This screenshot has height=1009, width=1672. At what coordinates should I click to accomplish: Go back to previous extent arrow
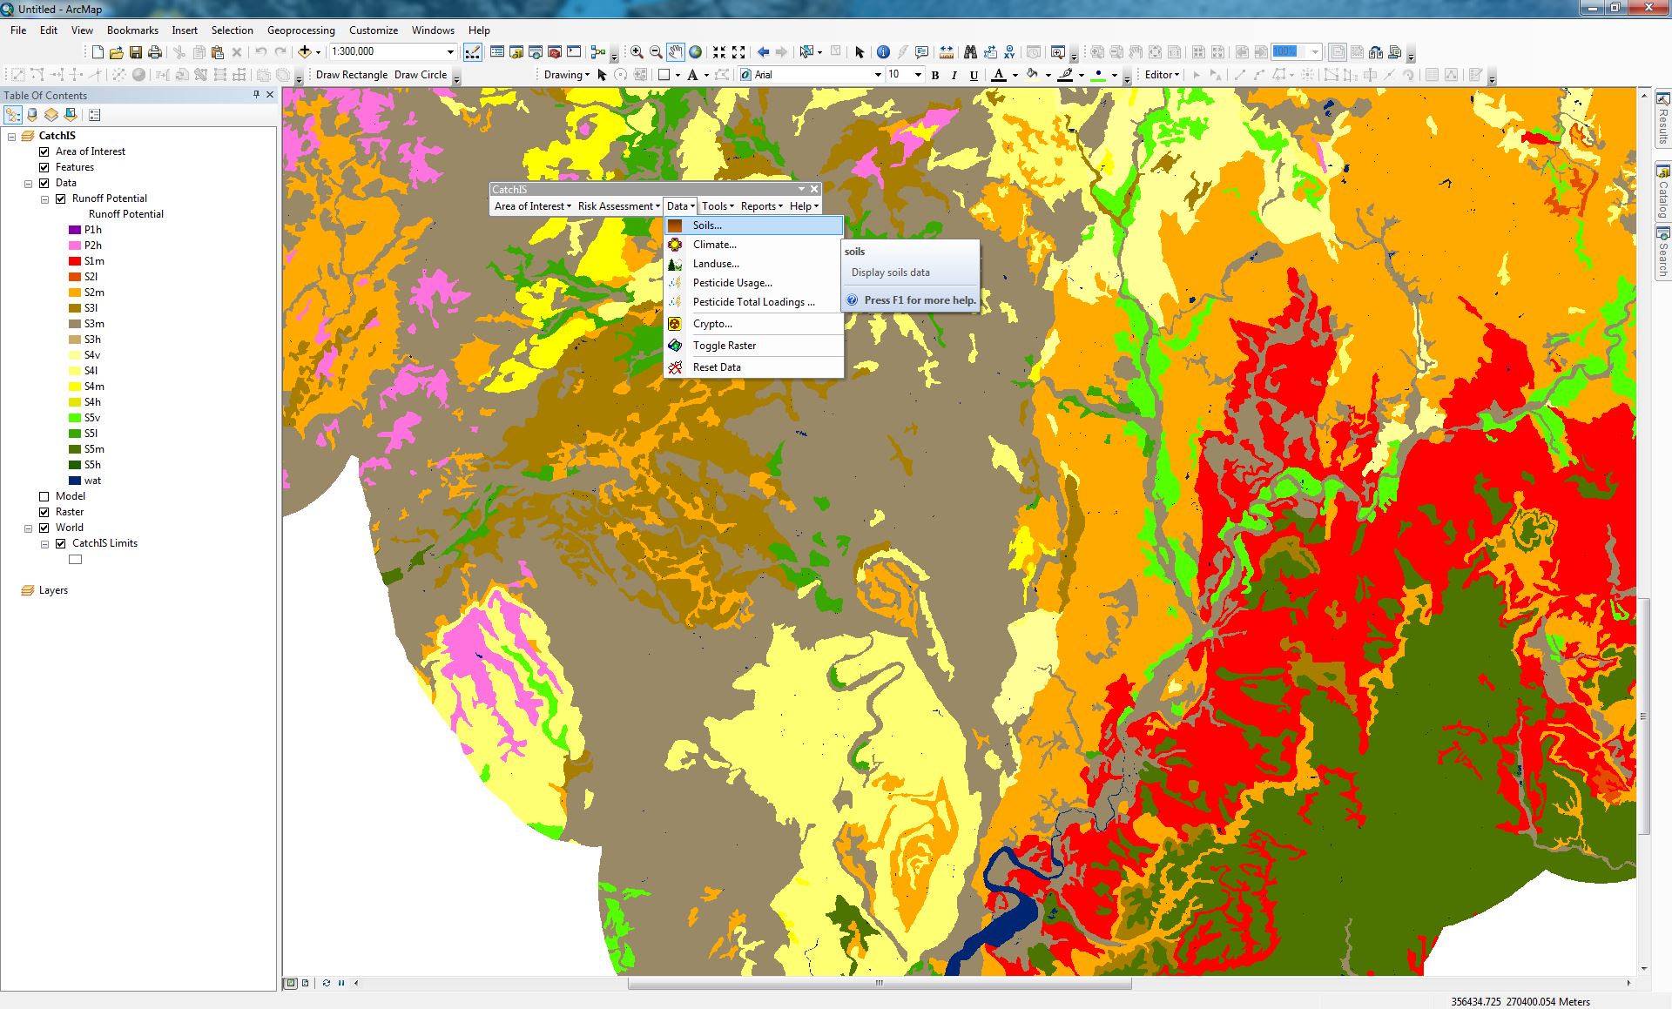click(763, 52)
